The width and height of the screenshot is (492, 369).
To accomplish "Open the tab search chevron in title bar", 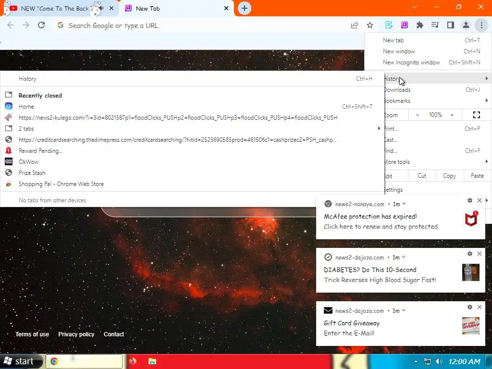I will point(415,7).
